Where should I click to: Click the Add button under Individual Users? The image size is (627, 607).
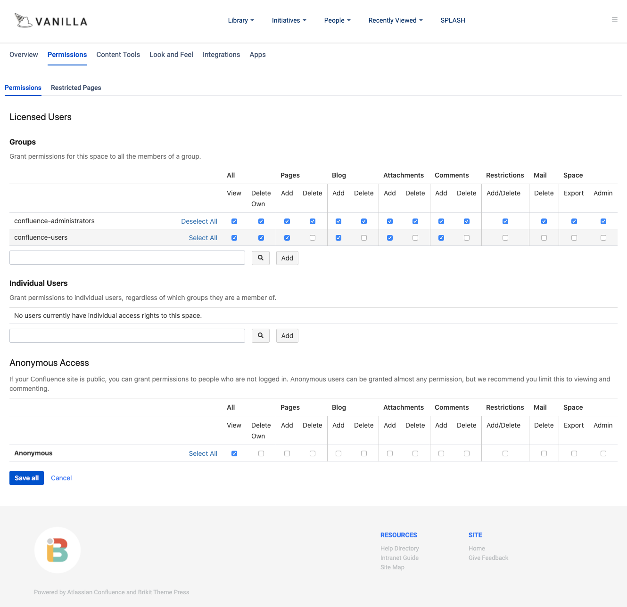[287, 336]
